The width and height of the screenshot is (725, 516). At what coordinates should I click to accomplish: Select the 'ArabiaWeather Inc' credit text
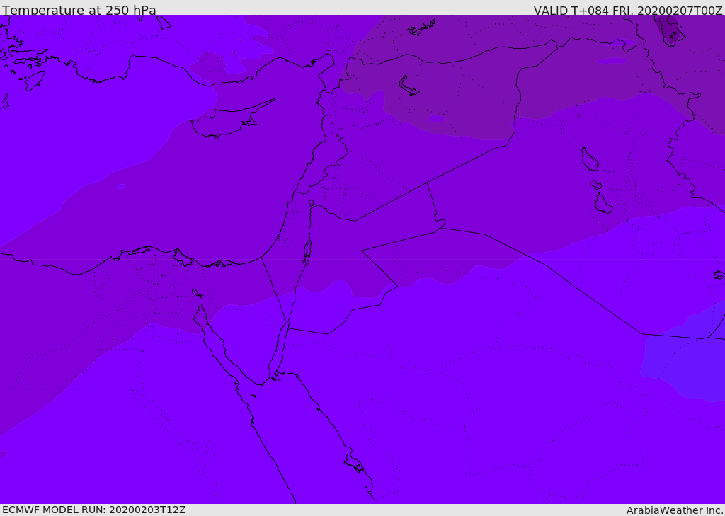[x=674, y=510]
